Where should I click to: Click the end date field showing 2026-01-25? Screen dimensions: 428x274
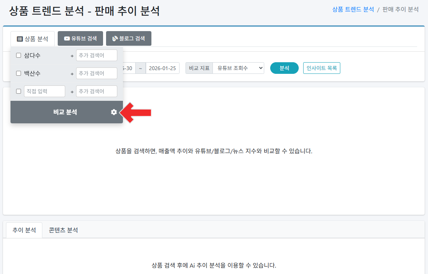coord(162,68)
